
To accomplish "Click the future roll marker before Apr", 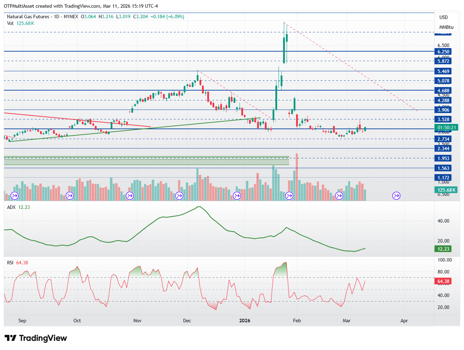I will (397, 196).
